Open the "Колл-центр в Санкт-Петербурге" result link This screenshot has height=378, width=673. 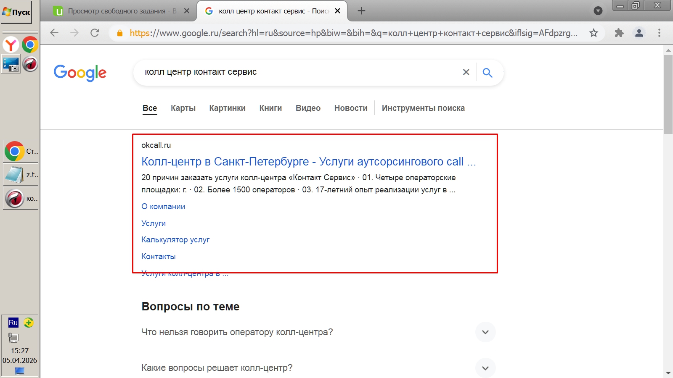[x=308, y=162]
